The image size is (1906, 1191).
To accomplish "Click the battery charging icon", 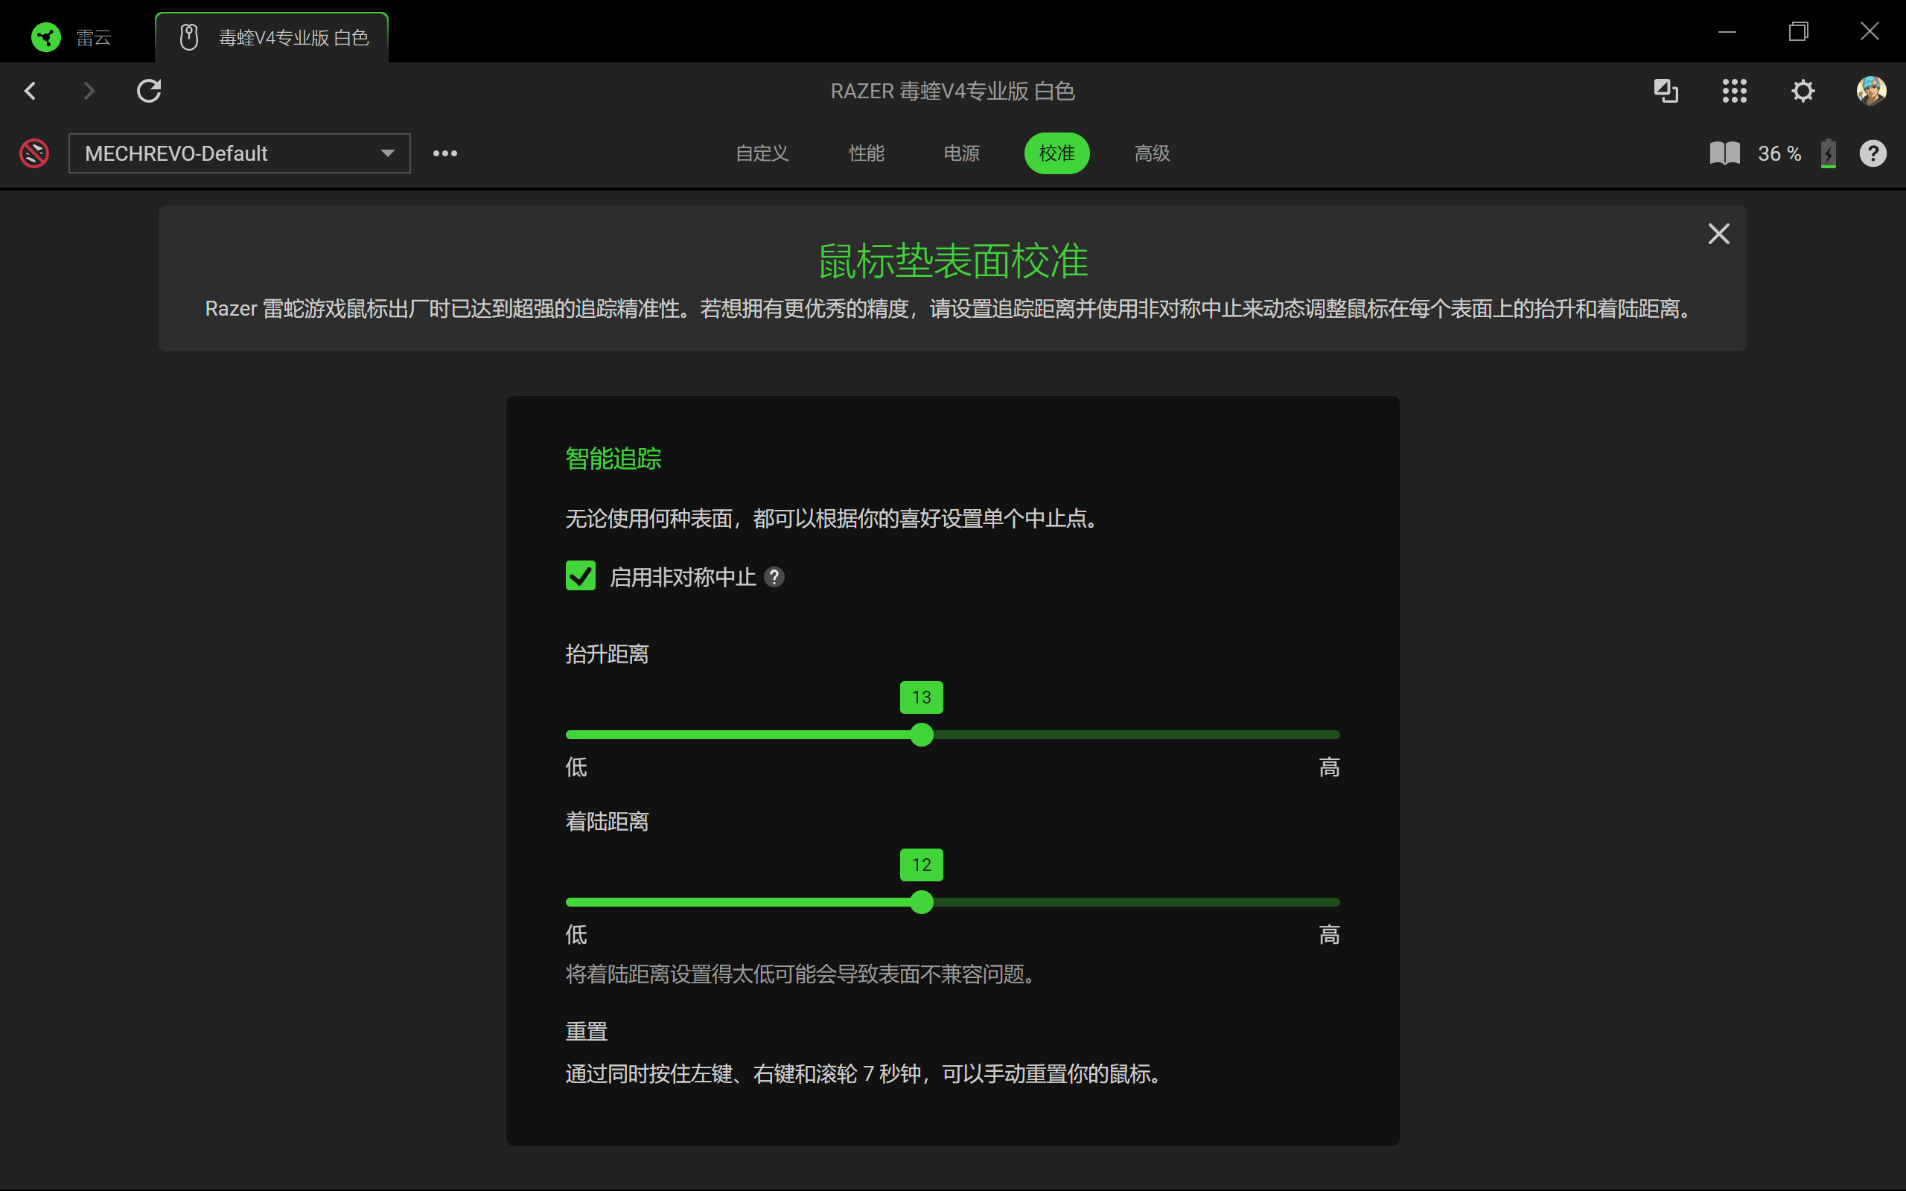I will (x=1828, y=153).
